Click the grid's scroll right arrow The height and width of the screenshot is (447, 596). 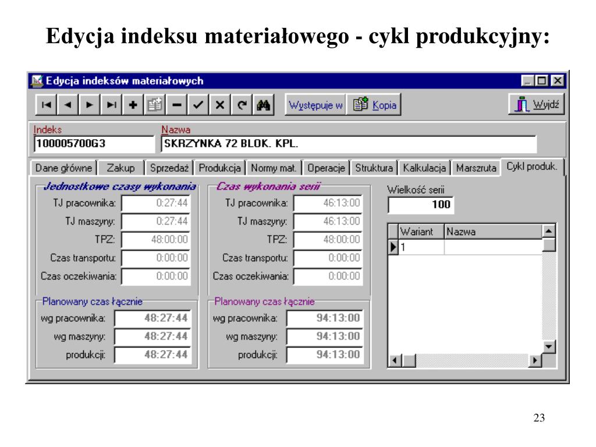[535, 360]
